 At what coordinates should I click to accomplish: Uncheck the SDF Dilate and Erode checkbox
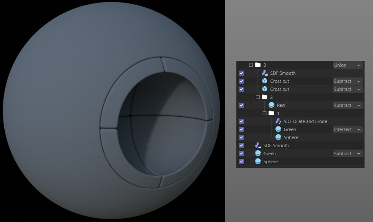tap(241, 121)
